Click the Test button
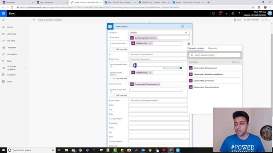273x153 pixels. [265, 20]
